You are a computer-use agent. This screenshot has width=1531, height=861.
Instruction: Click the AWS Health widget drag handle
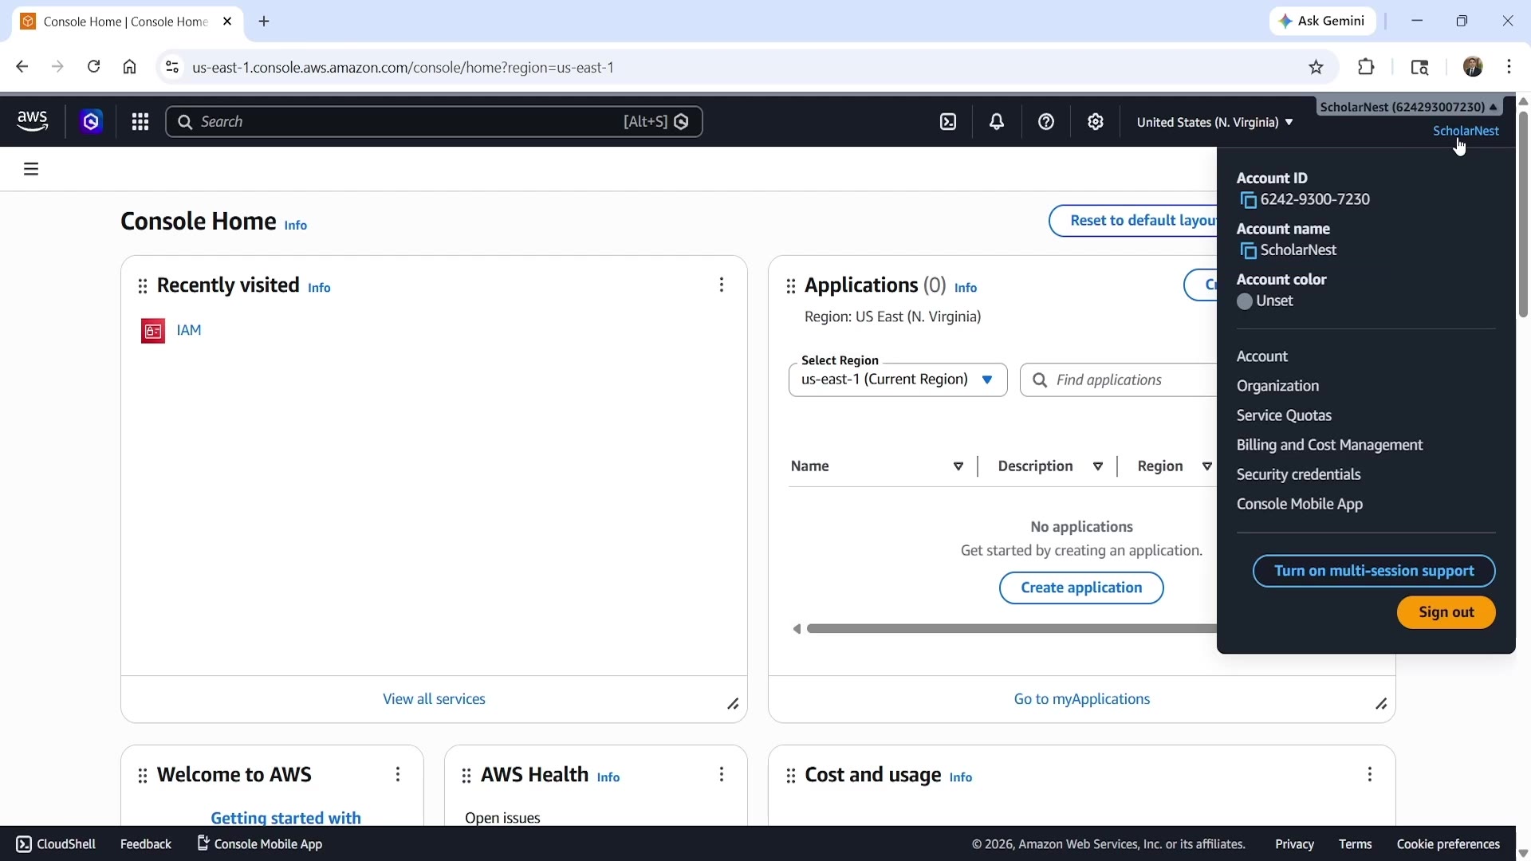[x=466, y=776]
